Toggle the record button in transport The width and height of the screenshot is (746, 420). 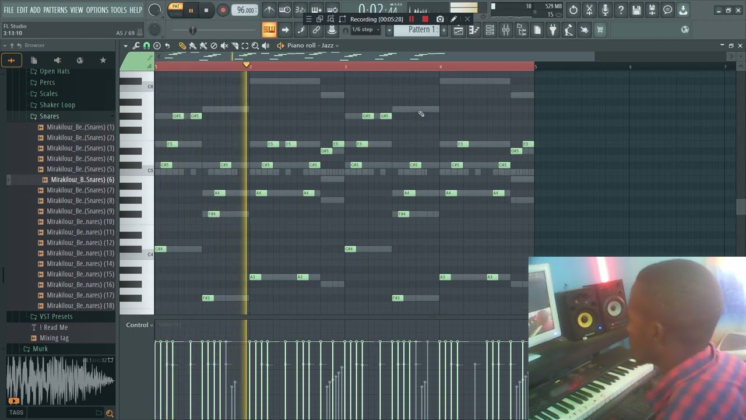click(x=223, y=10)
